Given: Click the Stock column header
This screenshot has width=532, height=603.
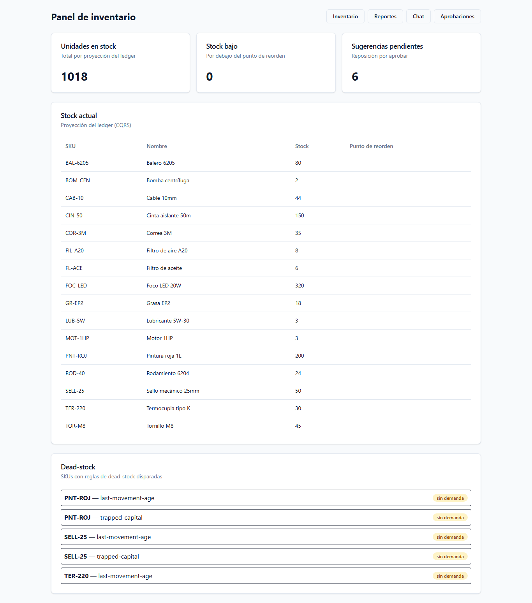Looking at the screenshot, I should coord(302,146).
